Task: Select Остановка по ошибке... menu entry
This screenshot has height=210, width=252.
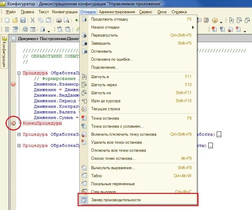Action: point(138,59)
